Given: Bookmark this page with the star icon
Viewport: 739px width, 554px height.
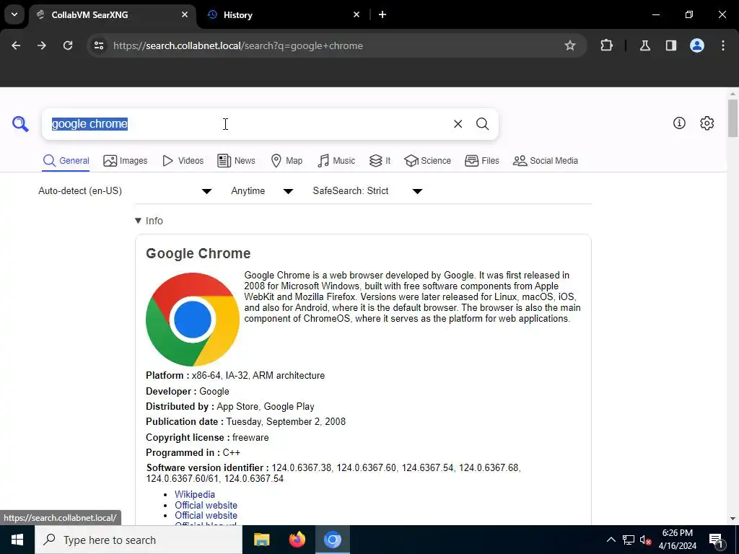Looking at the screenshot, I should coord(570,45).
